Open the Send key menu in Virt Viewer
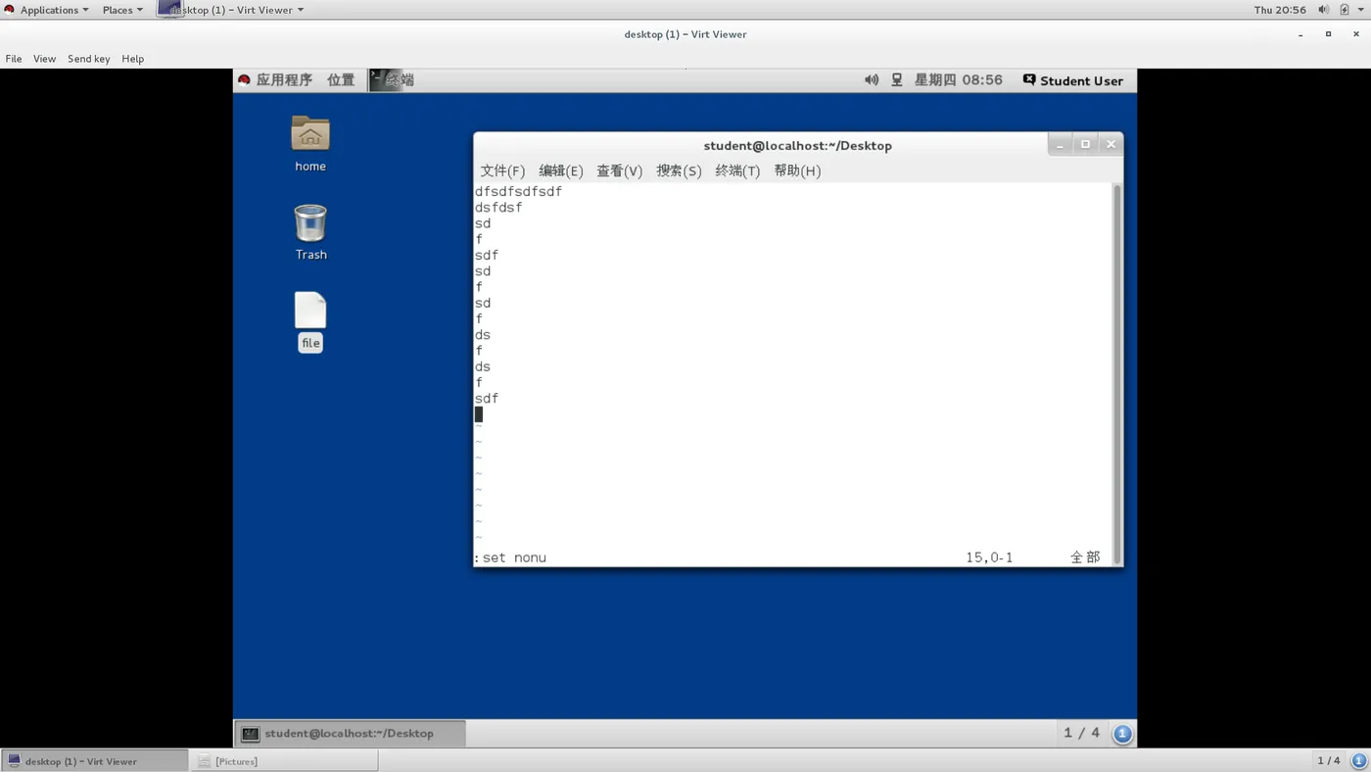 pyautogui.click(x=88, y=59)
